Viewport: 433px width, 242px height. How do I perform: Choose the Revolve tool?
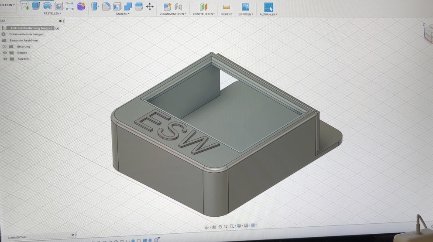(48, 6)
